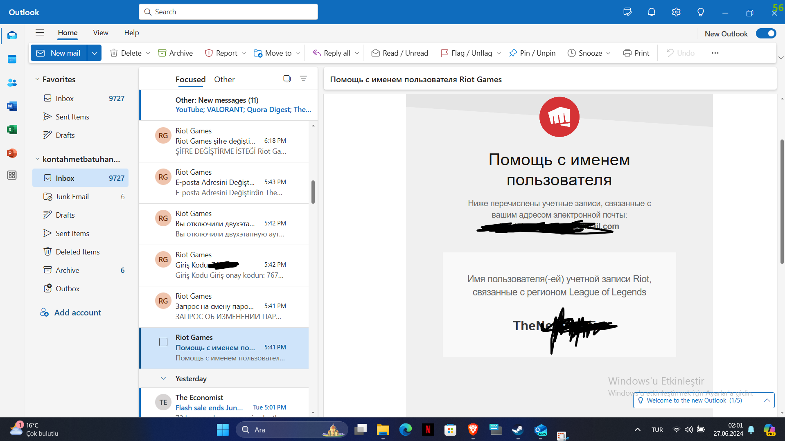Expand the Snooze dropdown arrow
785x441 pixels.
tap(608, 53)
